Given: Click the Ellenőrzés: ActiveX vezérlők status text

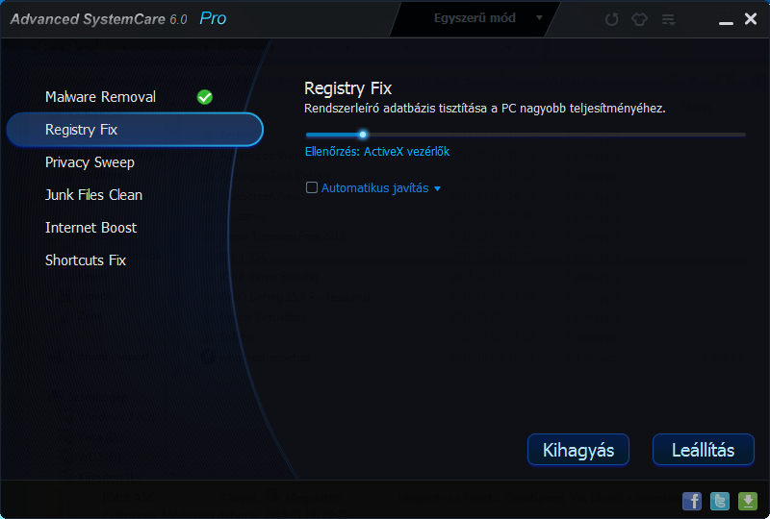Looking at the screenshot, I should (377, 152).
